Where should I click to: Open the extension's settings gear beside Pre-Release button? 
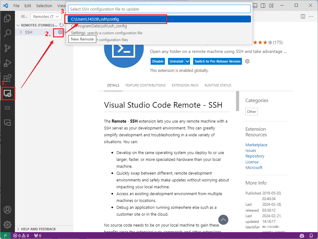click(247, 61)
